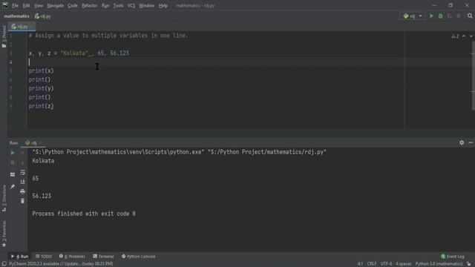Open the Help menu
Image resolution: width=475 pixels, height=267 pixels.
coord(163,5)
